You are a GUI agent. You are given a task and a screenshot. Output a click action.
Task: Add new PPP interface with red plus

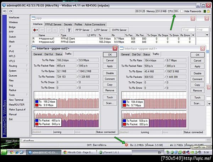pos(35,30)
